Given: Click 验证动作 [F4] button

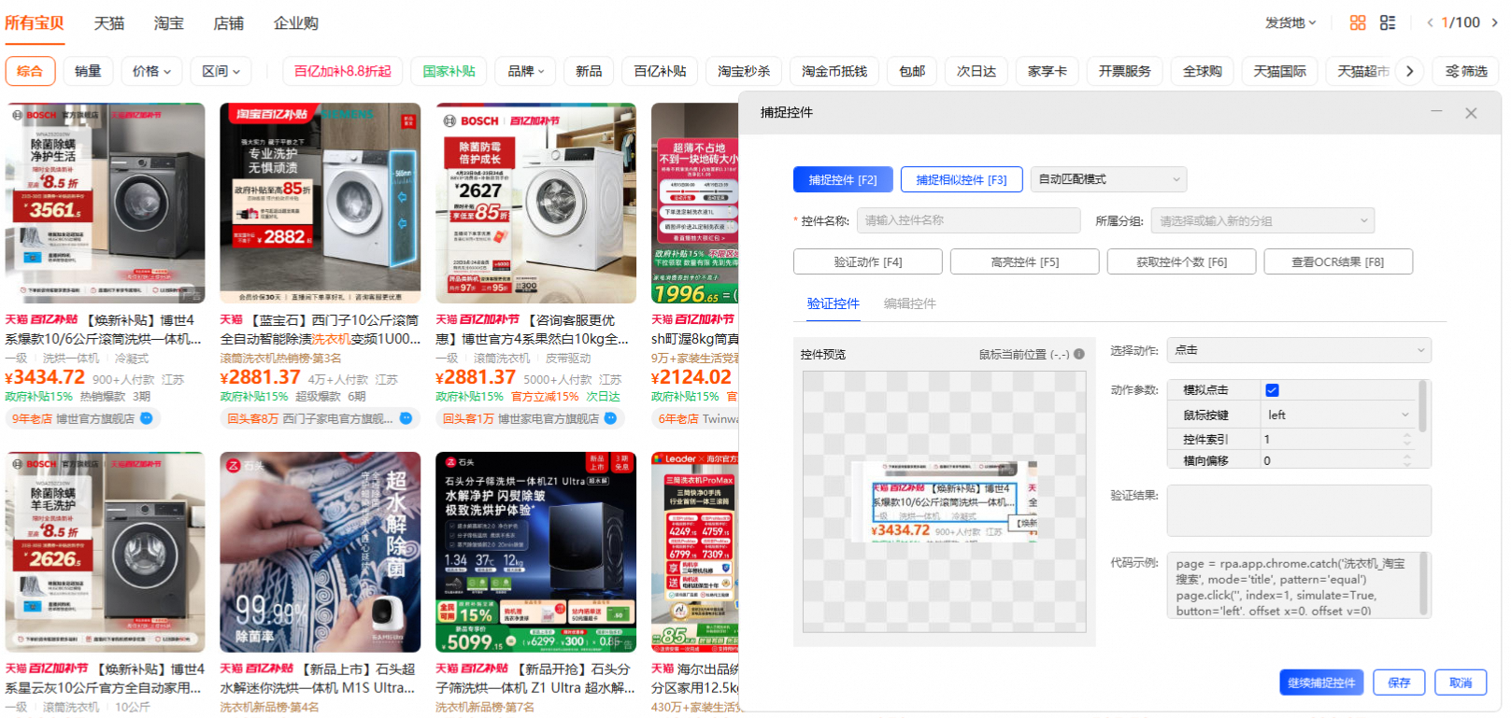Looking at the screenshot, I should click(868, 262).
